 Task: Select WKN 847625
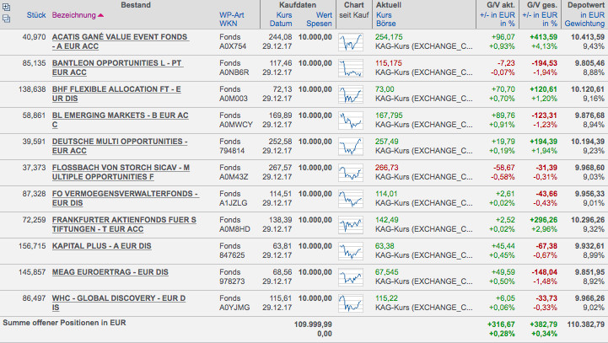click(x=232, y=255)
